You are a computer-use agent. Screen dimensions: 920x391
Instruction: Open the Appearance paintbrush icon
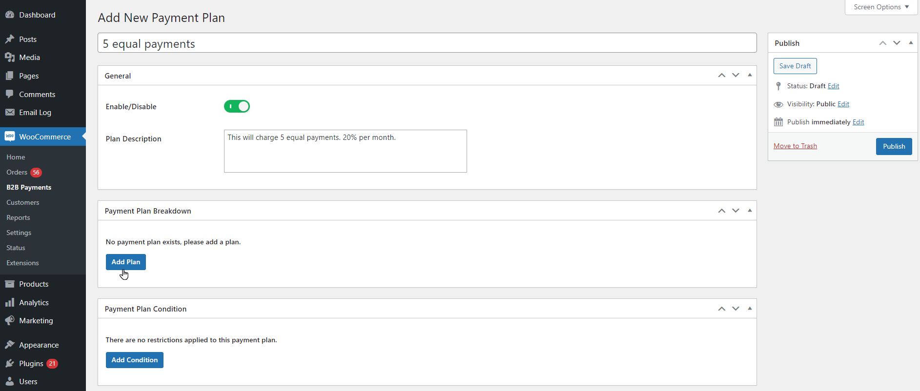(10, 345)
